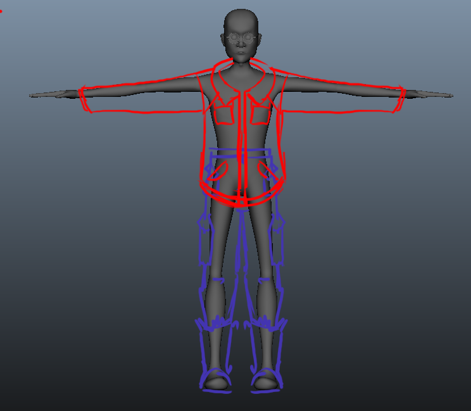Select the blue knee strap on the right leg
This screenshot has height=411, width=471.
[267, 279]
